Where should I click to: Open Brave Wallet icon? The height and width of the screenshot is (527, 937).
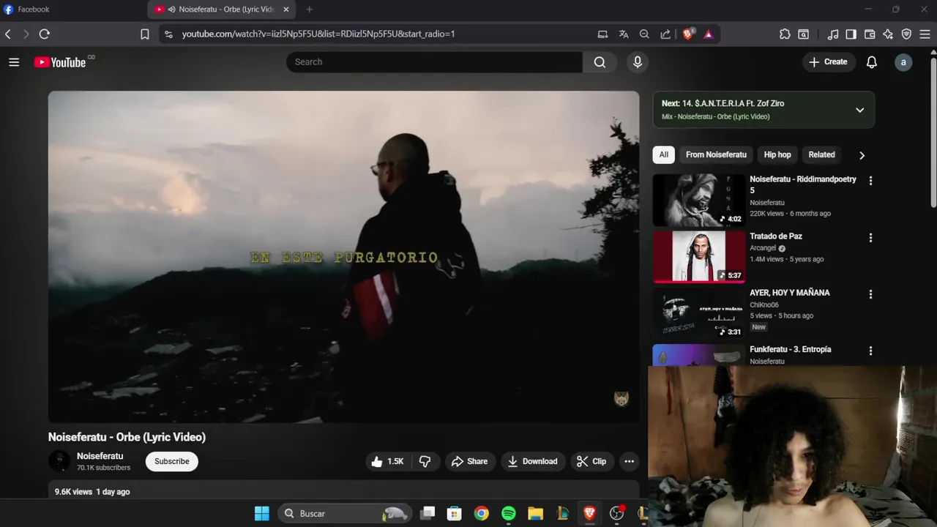870,34
